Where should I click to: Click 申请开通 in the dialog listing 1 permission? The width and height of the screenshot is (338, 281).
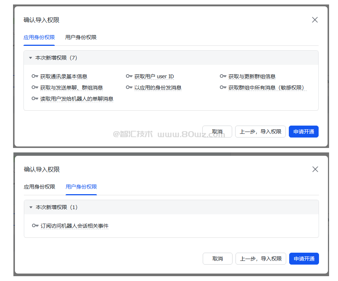click(x=304, y=259)
